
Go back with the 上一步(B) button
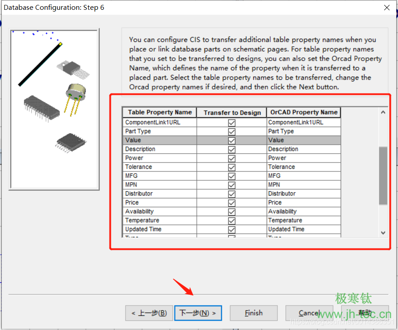[149, 313]
